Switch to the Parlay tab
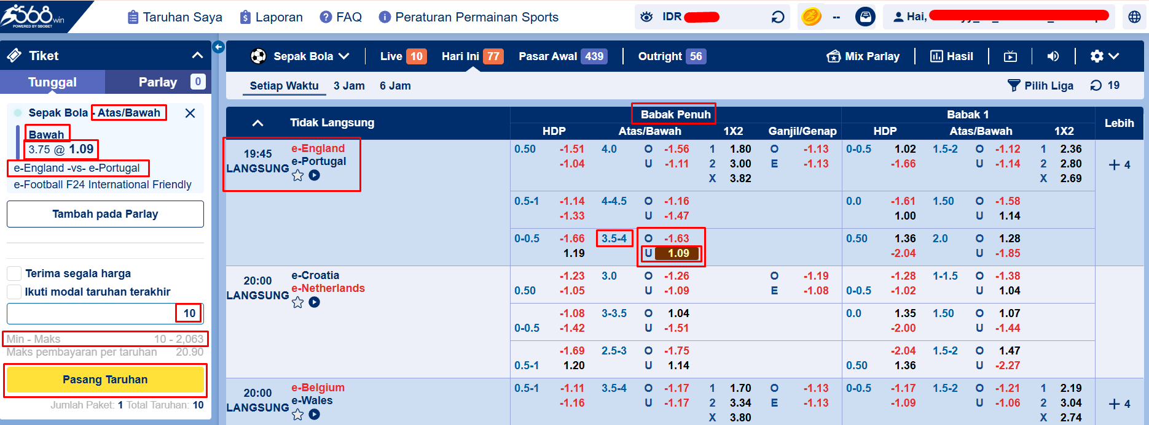The height and width of the screenshot is (425, 1149). tap(158, 82)
